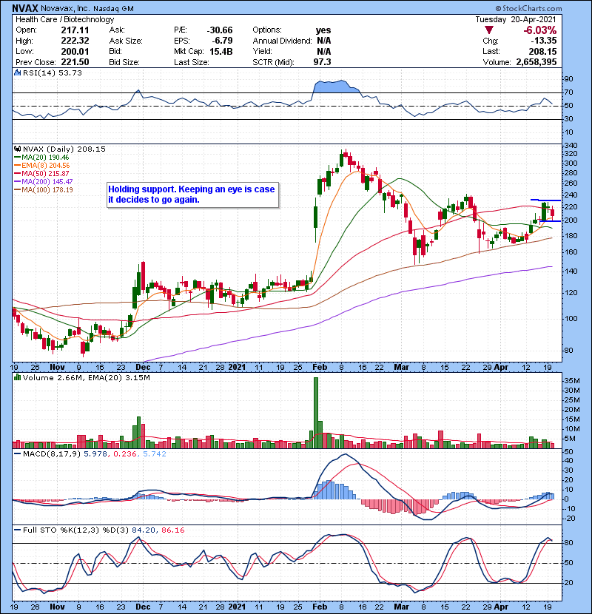Click the Last price 208.15 in header
592x614 pixels.
click(542, 52)
